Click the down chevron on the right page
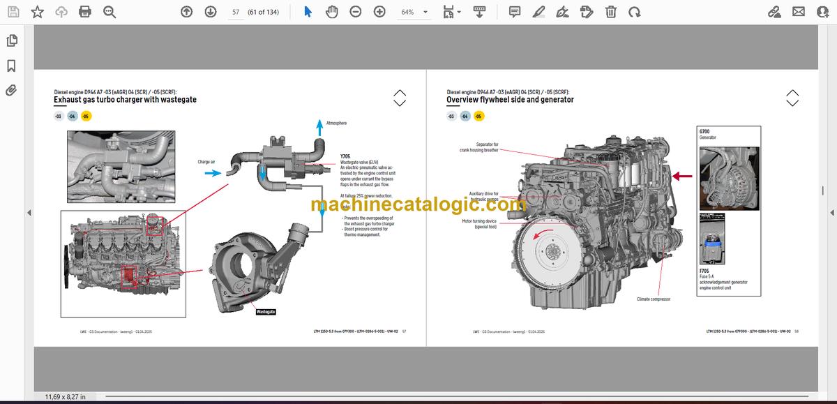 [792, 103]
